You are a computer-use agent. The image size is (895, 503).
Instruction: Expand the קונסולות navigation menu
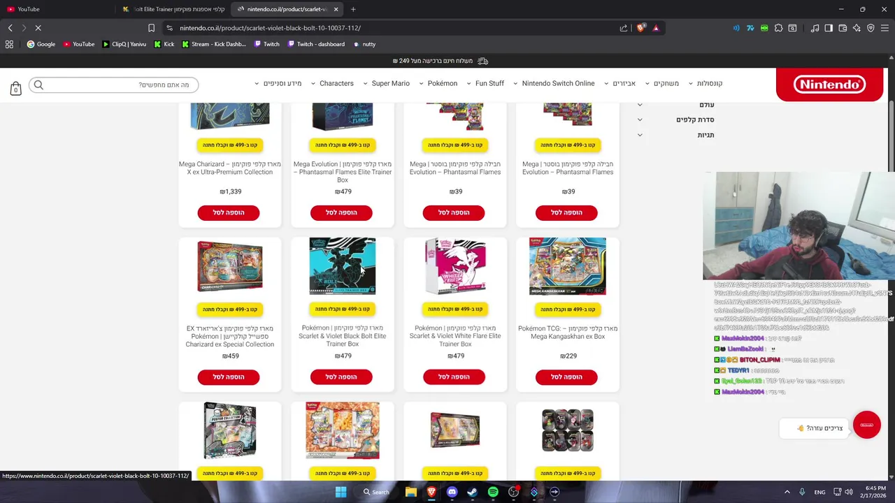point(705,83)
